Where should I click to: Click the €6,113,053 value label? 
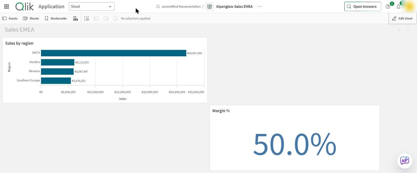pos(82,62)
